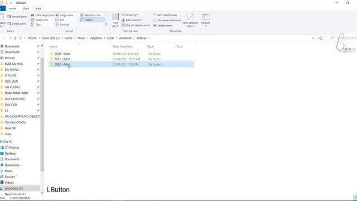This screenshot has width=357, height=201.
Task: Open Camtasia Studio folder in sidebar
Action: pyautogui.click(x=15, y=122)
